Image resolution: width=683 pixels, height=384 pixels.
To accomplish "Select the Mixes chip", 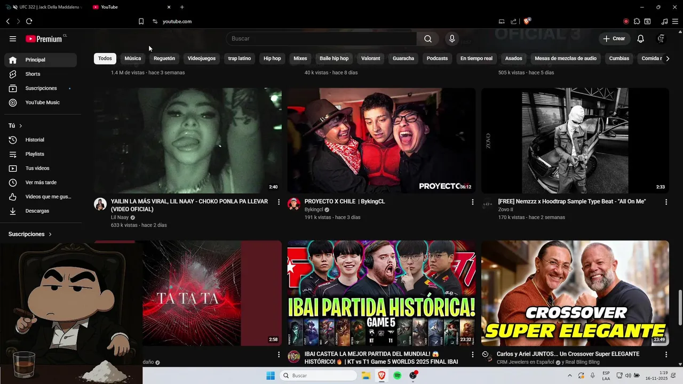I will 300,59.
